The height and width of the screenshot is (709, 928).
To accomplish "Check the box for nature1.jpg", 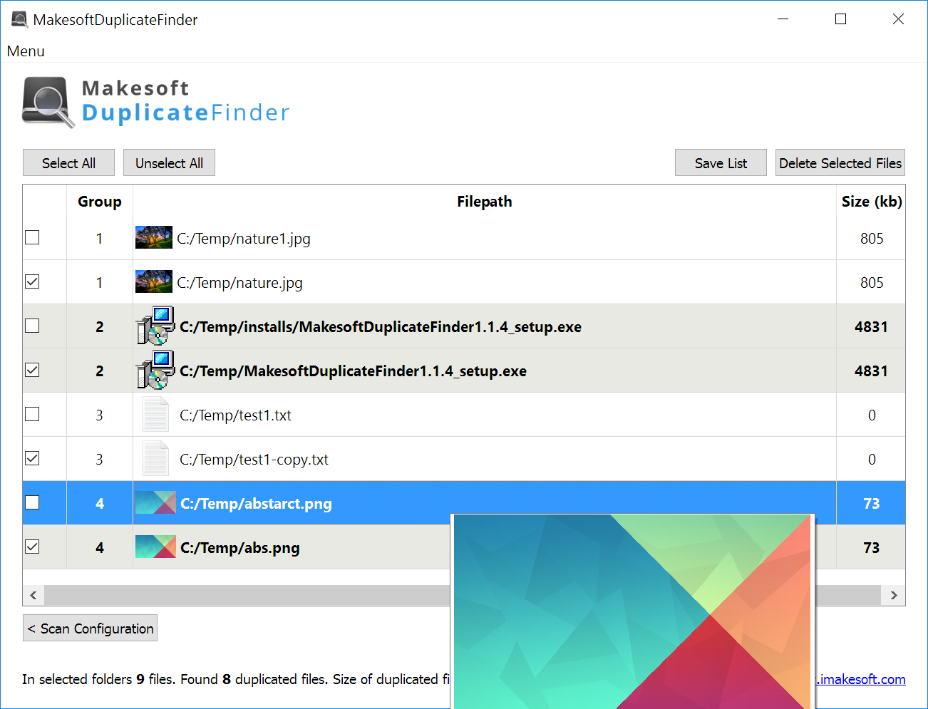I will (x=32, y=237).
